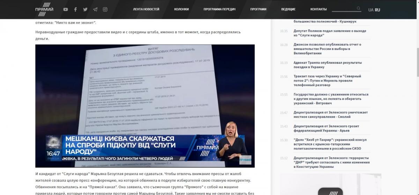Open the news video thumbnail image
Screen dimensions: 419x195
tap(145, 106)
